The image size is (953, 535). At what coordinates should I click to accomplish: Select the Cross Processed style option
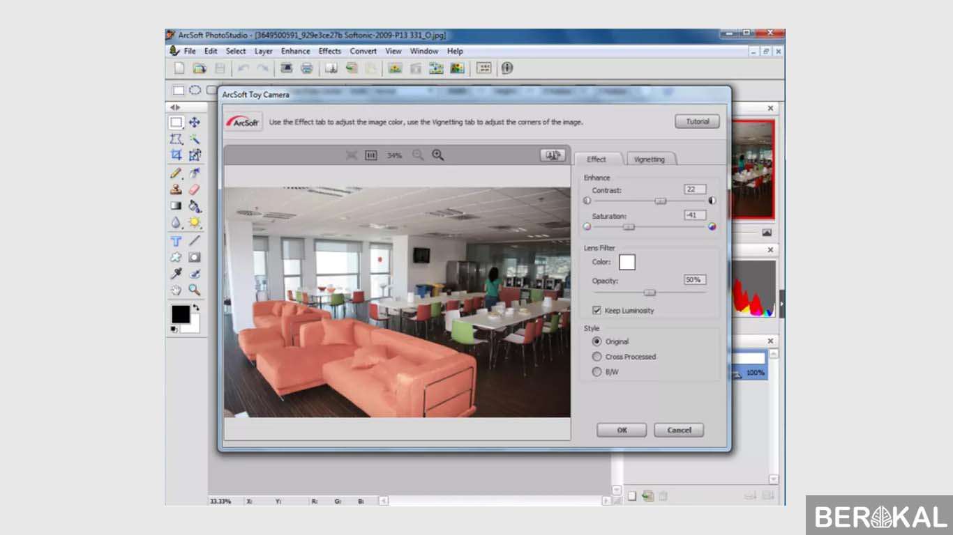(x=596, y=357)
